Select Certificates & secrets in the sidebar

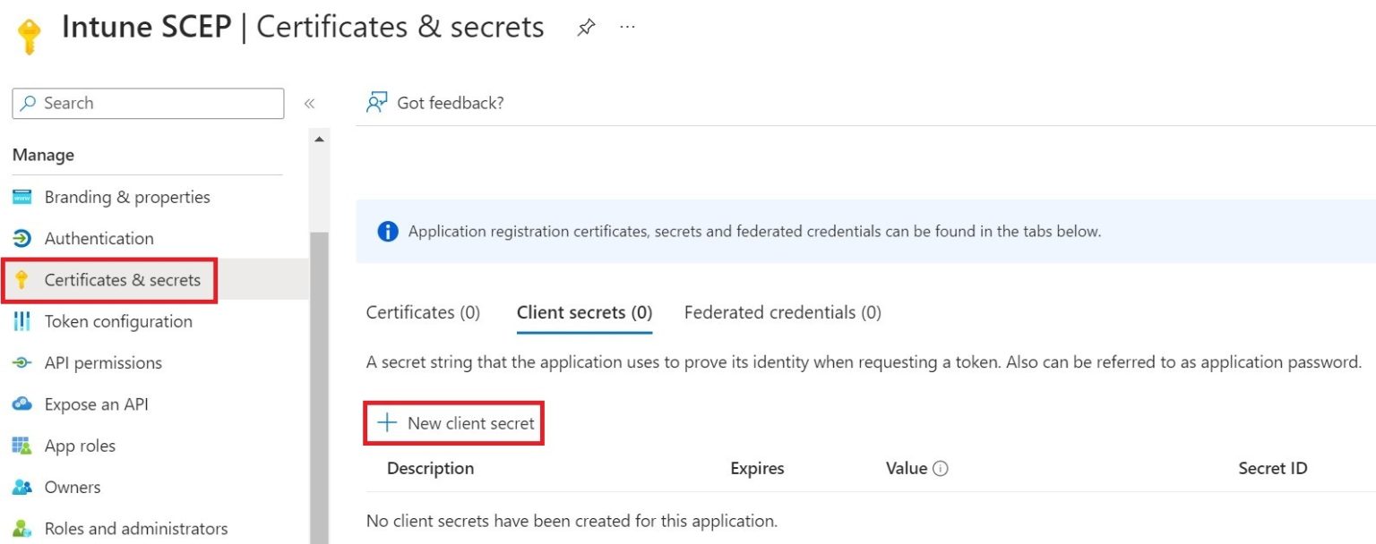[x=123, y=280]
